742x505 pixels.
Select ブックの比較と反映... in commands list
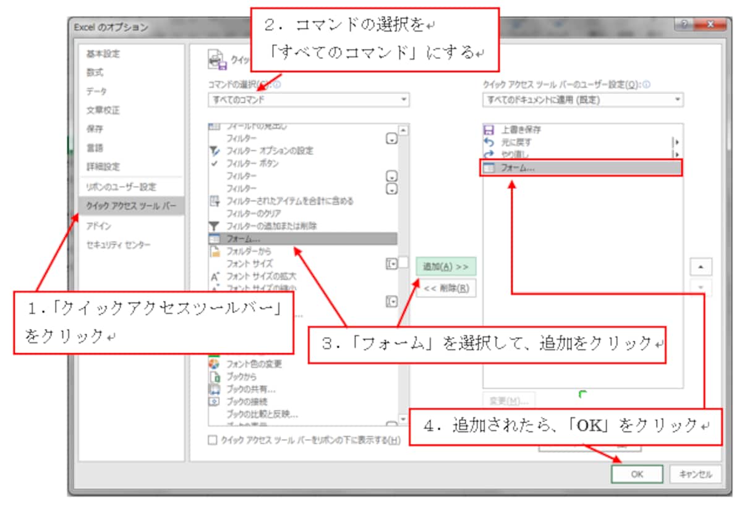[x=262, y=414]
